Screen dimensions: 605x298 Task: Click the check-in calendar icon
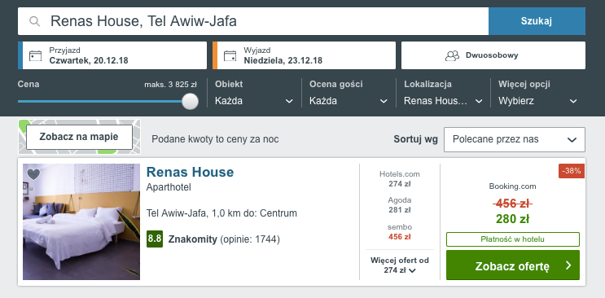click(x=36, y=55)
